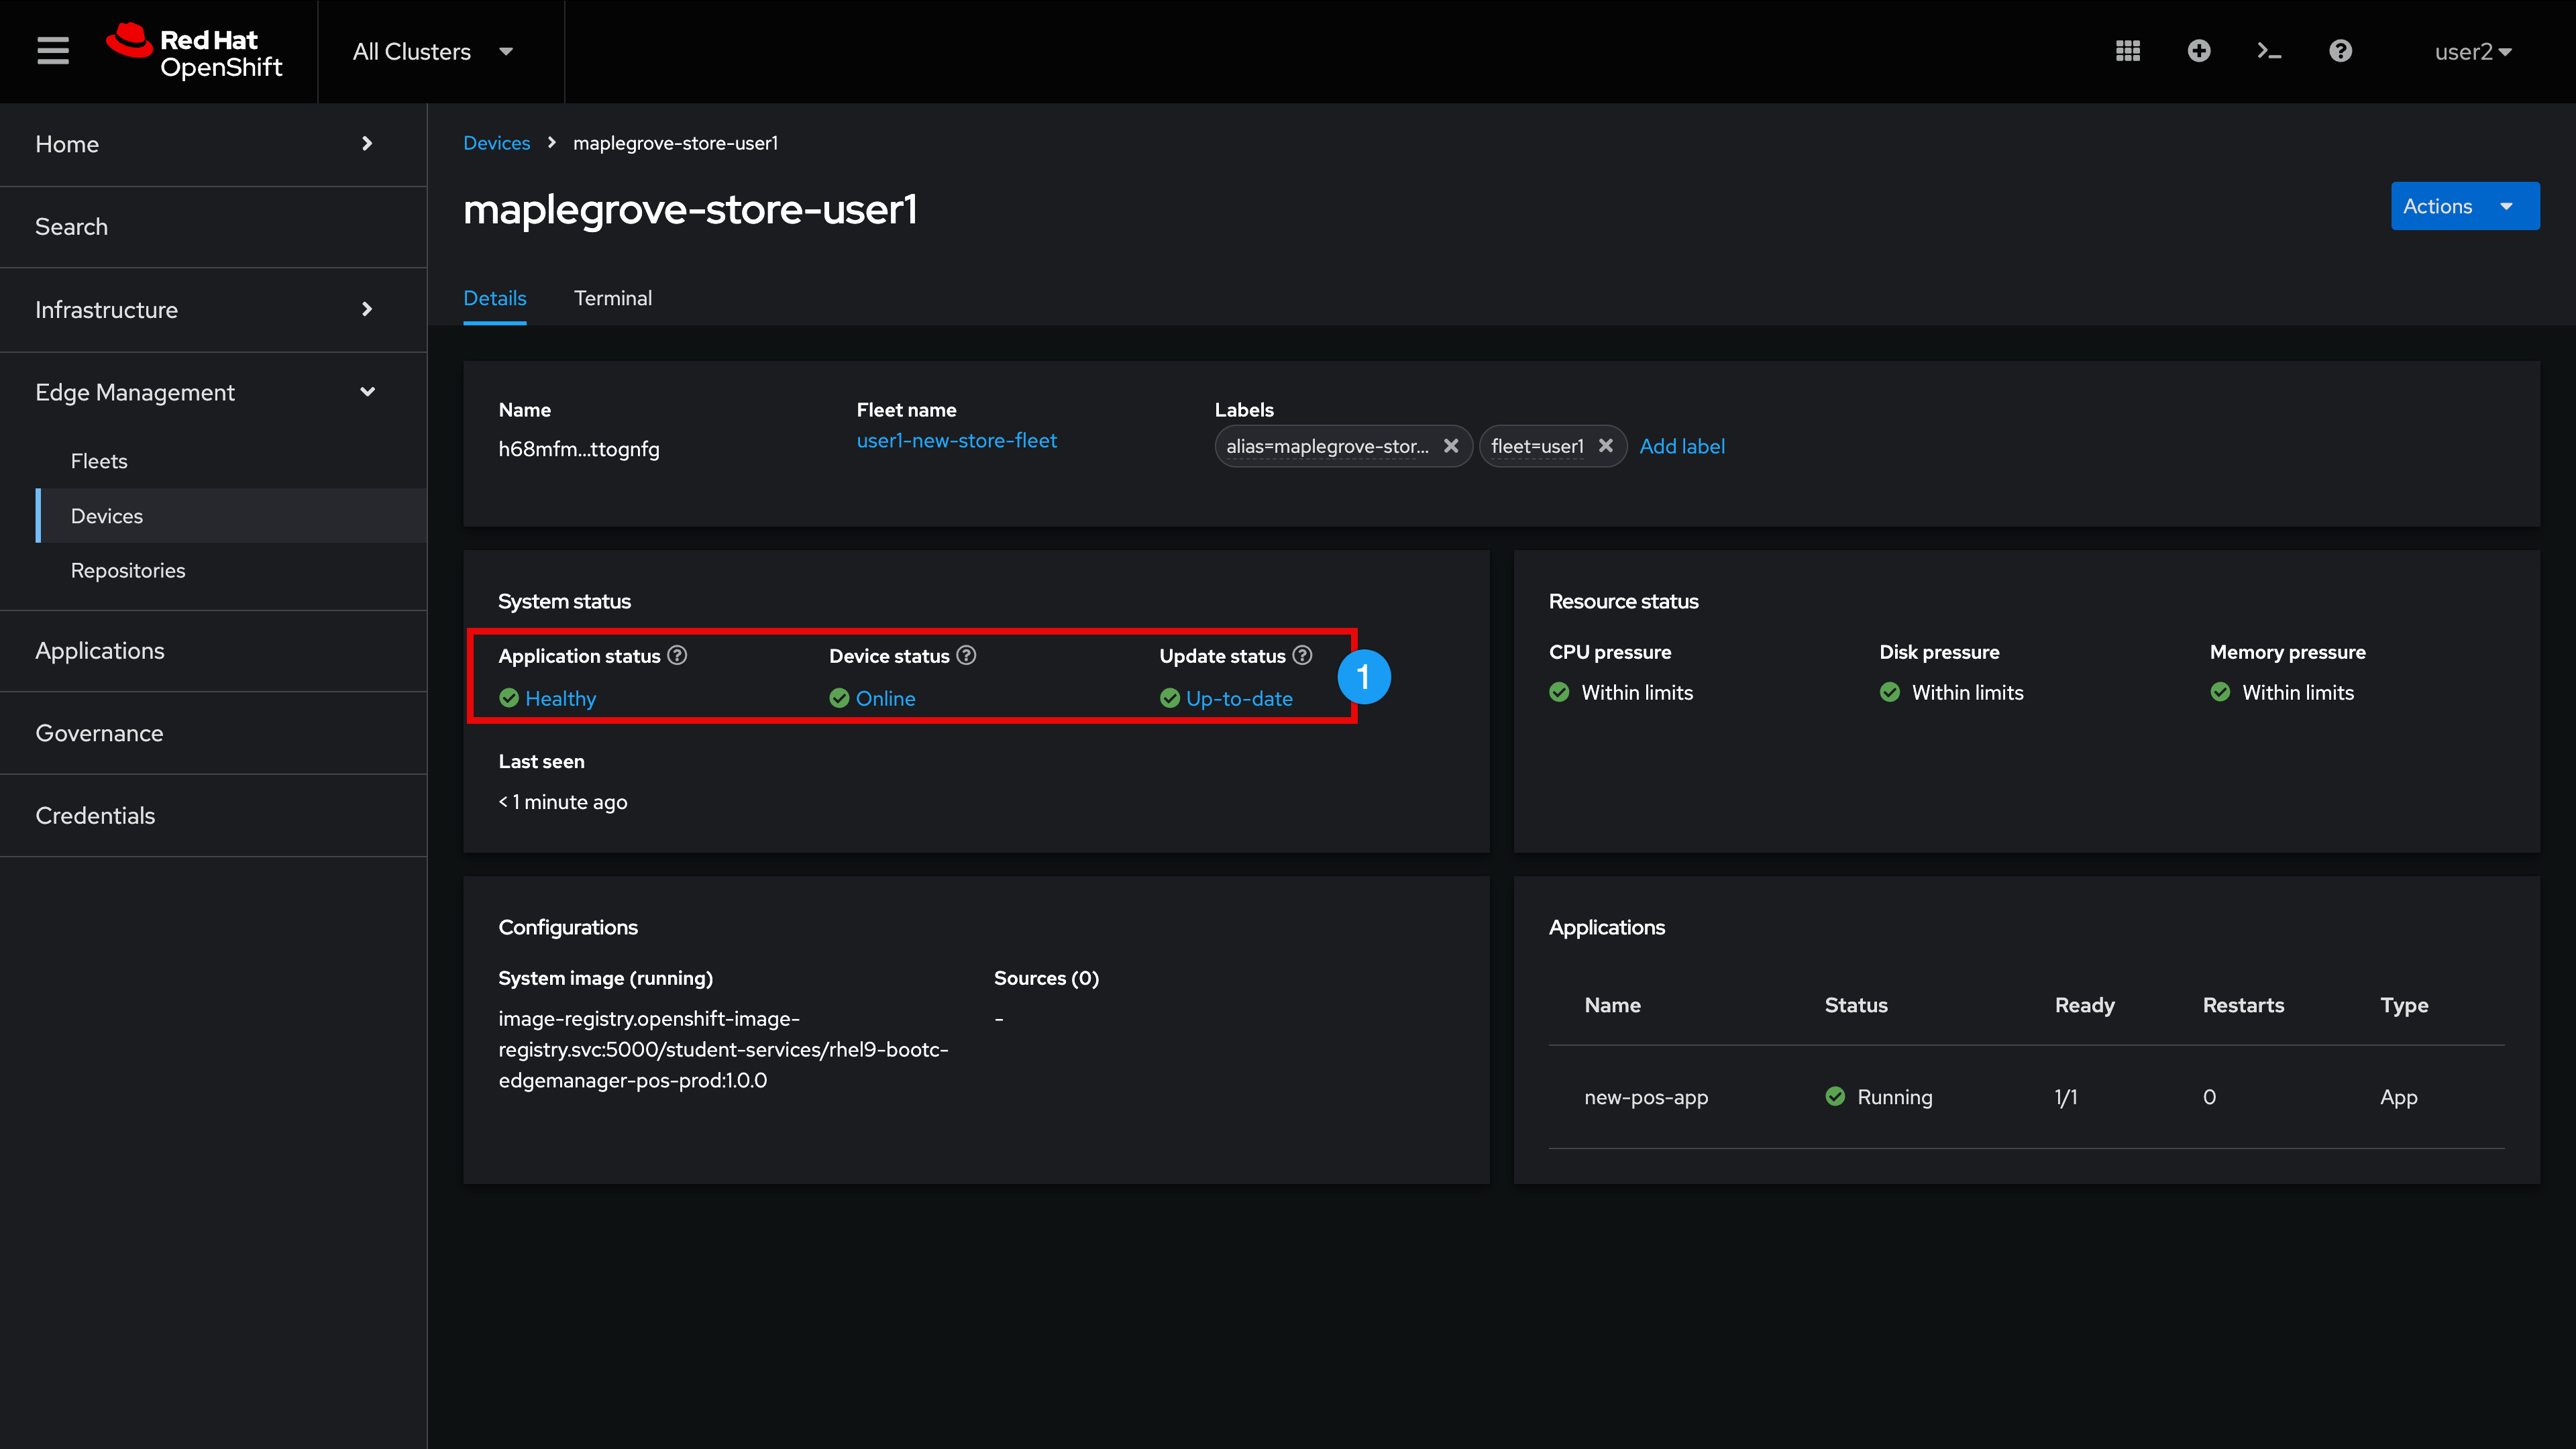
Task: Click the Ready column header
Action: (2084, 1005)
